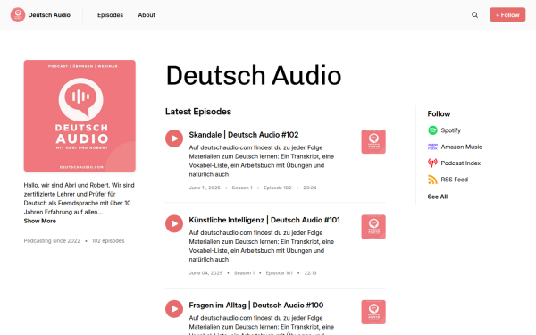Play Fragen im Alltag episode #100
This screenshot has width=536, height=335.
[174, 309]
